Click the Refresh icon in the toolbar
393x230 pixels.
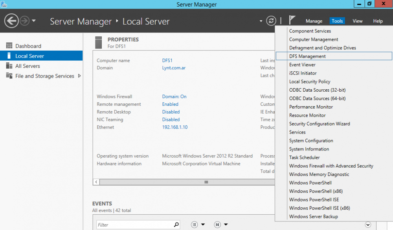[271, 21]
